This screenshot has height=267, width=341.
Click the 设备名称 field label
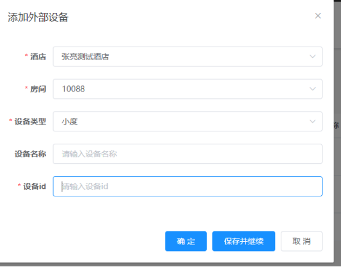[30, 154]
